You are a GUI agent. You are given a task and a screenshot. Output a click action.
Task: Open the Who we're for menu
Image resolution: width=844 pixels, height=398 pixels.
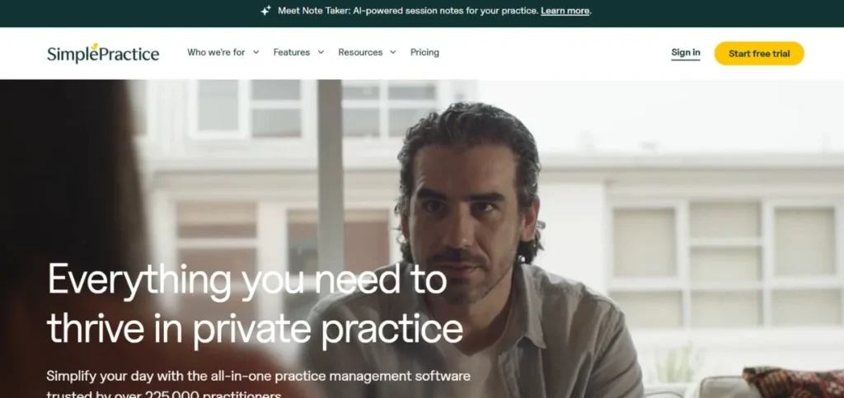pyautogui.click(x=216, y=52)
